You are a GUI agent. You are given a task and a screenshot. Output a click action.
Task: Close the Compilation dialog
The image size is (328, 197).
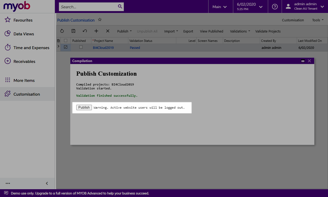point(309,61)
